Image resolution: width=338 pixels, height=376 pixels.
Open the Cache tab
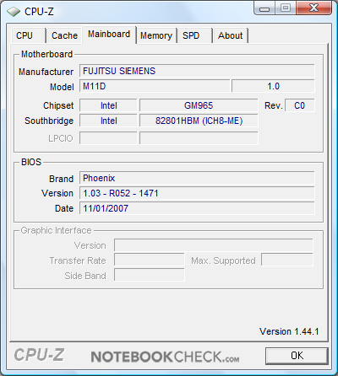pos(64,35)
